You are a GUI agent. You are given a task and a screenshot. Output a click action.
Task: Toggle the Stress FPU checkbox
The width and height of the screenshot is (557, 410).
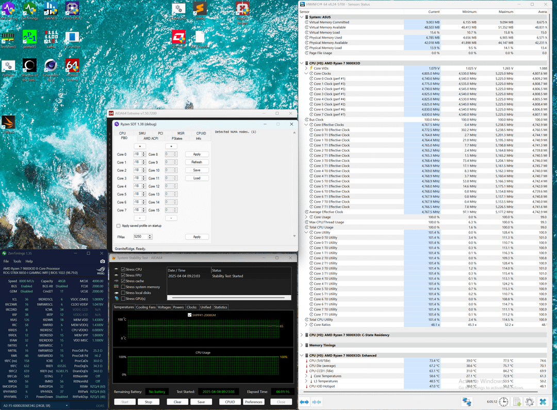(x=123, y=275)
